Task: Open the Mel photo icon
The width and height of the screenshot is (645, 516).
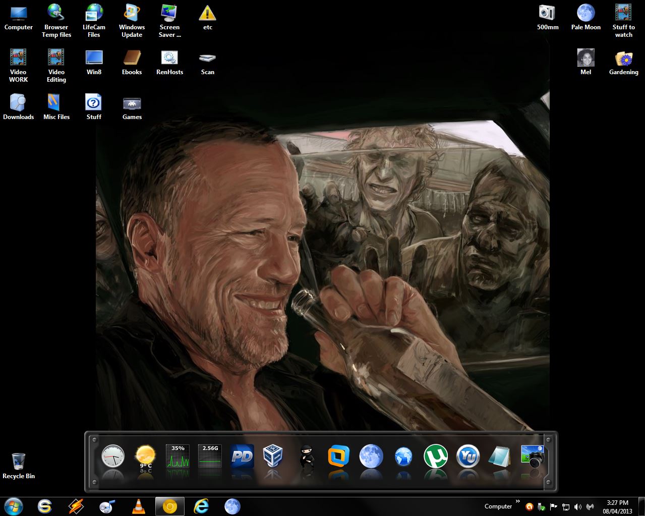Action: coord(585,62)
